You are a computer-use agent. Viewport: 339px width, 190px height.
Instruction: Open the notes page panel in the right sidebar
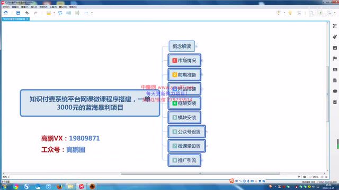tap(335, 80)
